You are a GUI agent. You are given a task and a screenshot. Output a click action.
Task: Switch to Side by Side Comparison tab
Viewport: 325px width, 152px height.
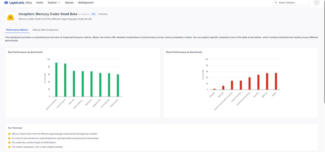(45, 30)
